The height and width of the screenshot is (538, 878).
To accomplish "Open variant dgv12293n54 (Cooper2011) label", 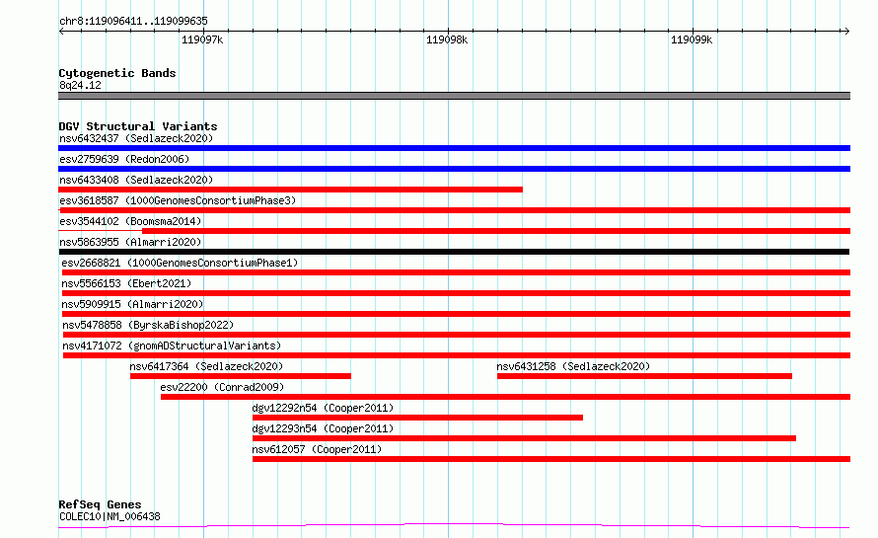I will coord(324,428).
